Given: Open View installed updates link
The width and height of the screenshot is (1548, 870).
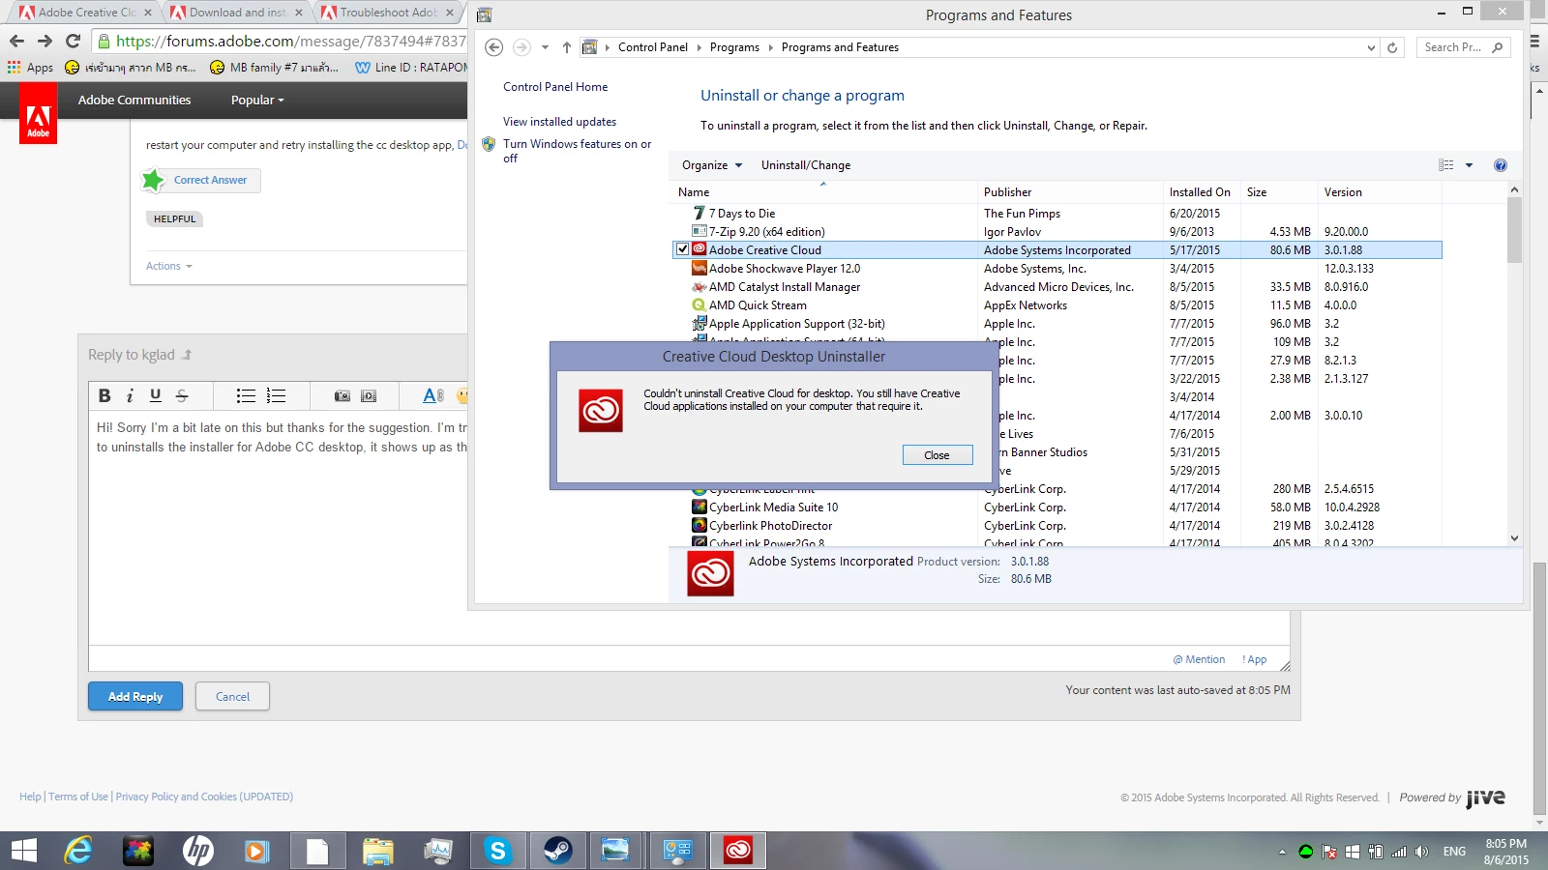Looking at the screenshot, I should (559, 122).
